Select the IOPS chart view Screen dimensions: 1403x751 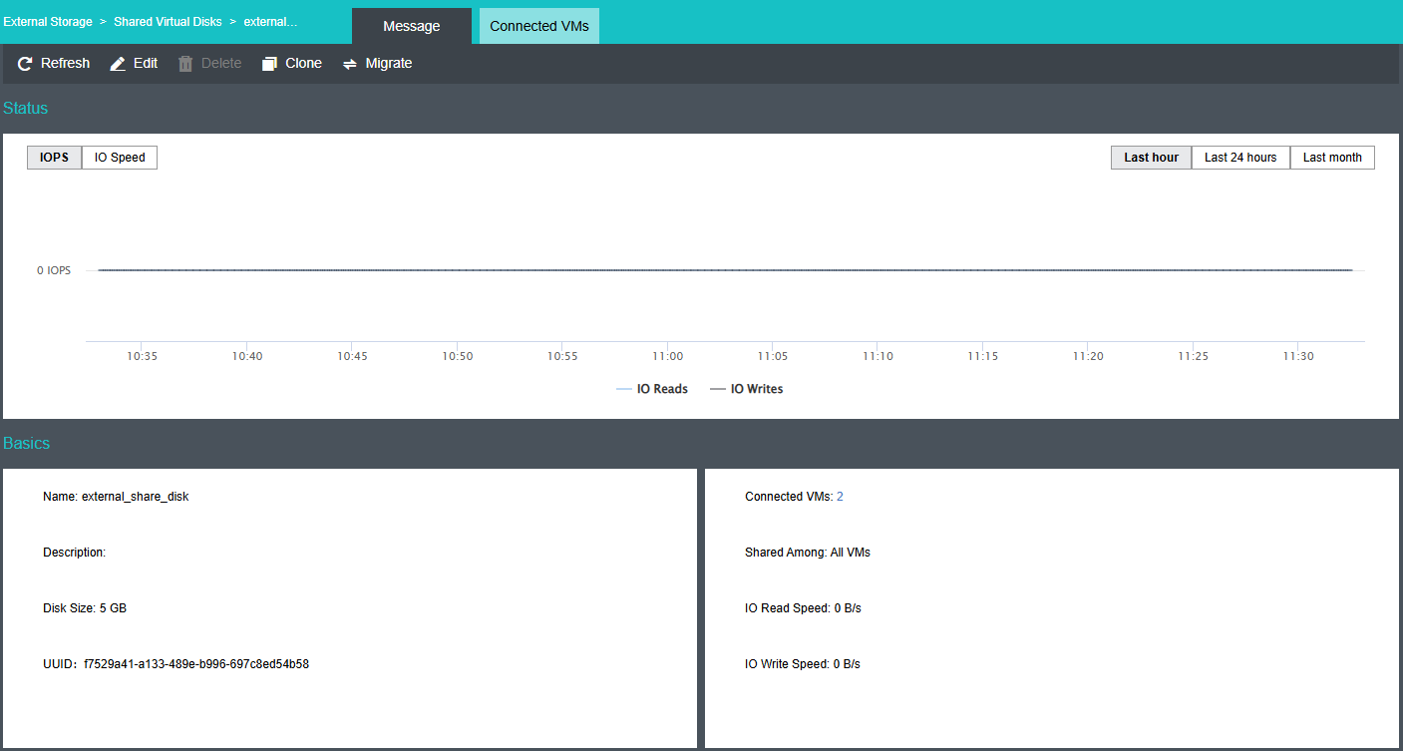(54, 158)
